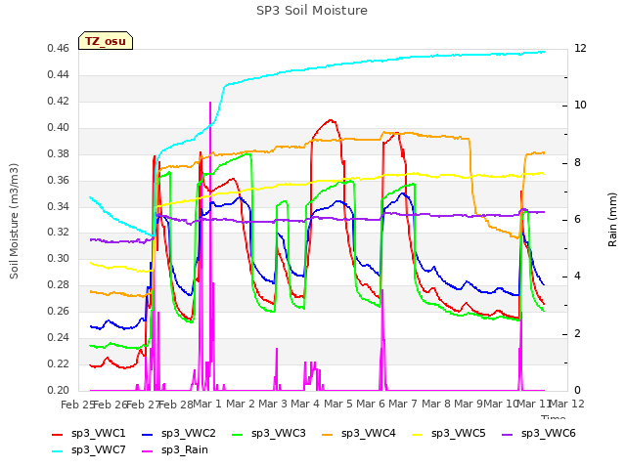626x469 pixels.
Task: Click the 0.30 left axis tick label
Action: click(x=59, y=258)
